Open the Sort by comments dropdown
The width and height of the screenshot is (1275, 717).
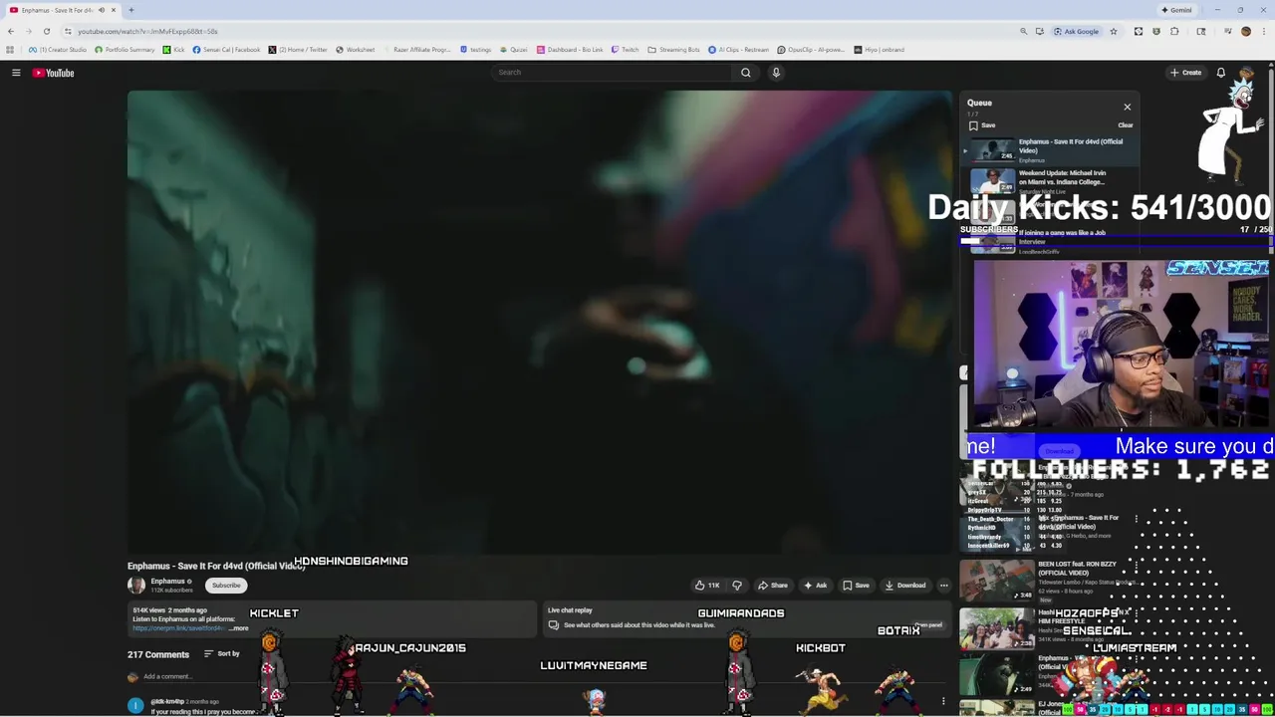(x=222, y=654)
